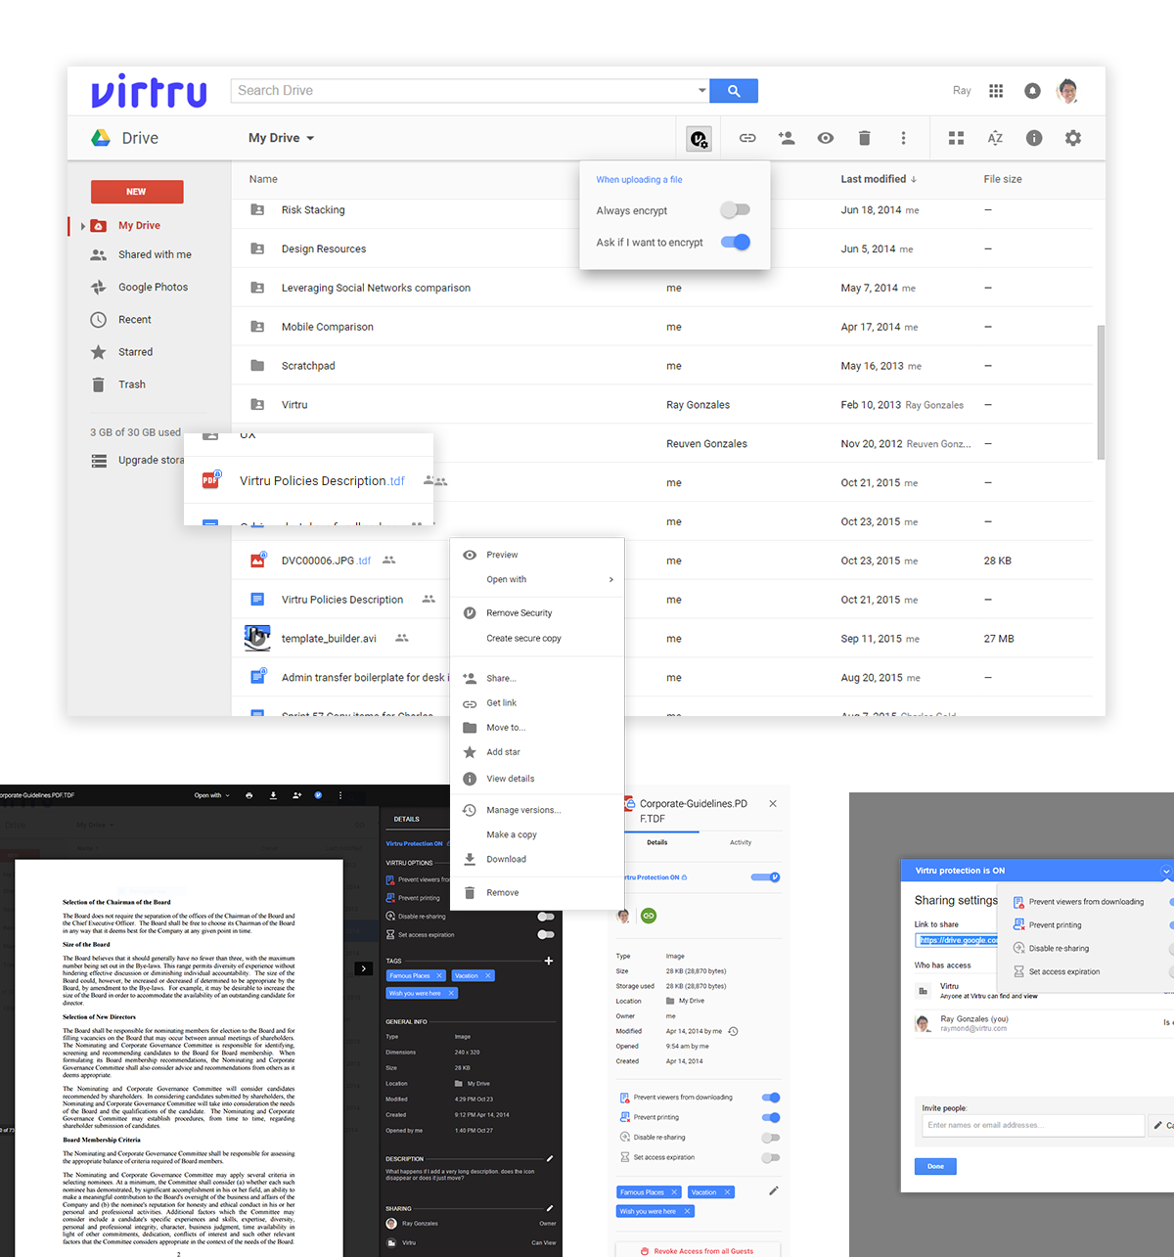Click the blue search button
The width and height of the screenshot is (1174, 1257).
[x=734, y=91]
